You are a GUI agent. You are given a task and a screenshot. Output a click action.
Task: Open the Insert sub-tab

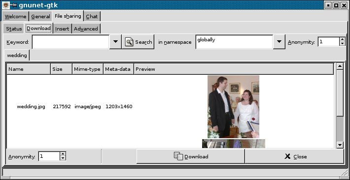pos(62,29)
